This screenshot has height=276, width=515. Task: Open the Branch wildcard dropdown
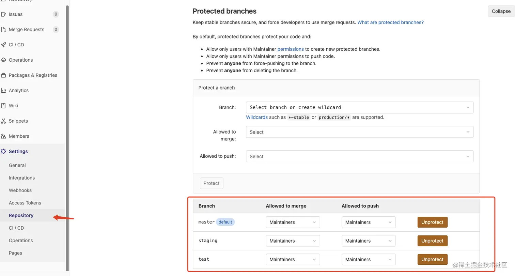(x=359, y=107)
